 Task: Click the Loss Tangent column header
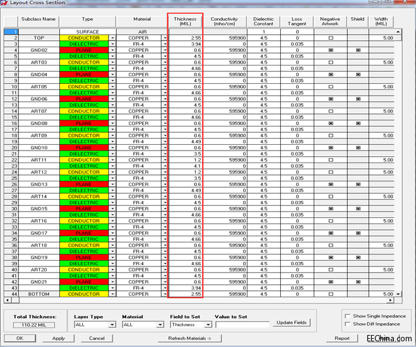[x=297, y=21]
